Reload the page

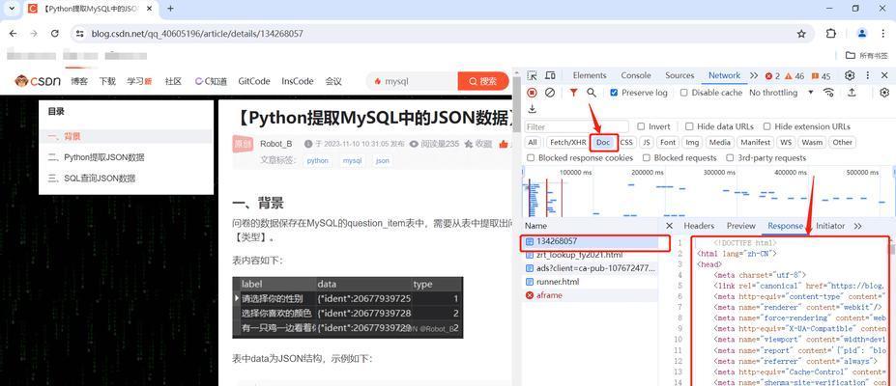click(x=55, y=34)
